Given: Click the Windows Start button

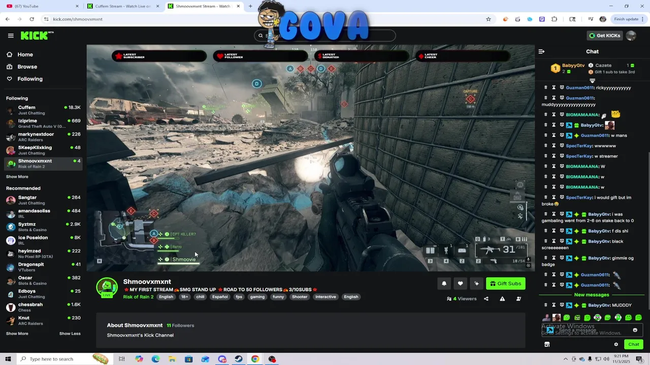Looking at the screenshot, I should [x=8, y=359].
